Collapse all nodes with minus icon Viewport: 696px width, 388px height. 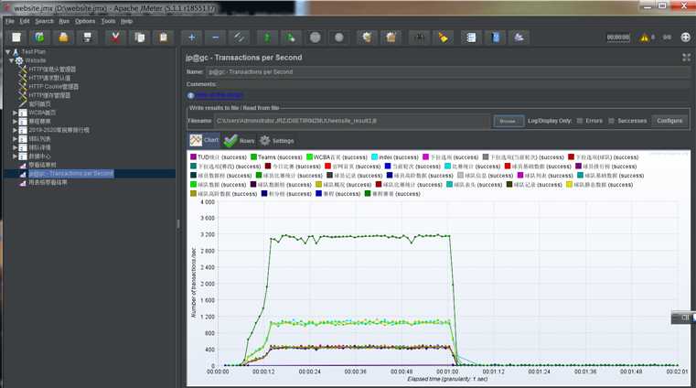(x=215, y=38)
